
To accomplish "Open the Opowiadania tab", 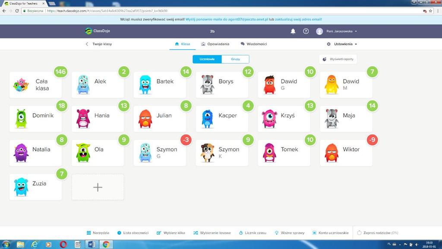I will 215,44.
